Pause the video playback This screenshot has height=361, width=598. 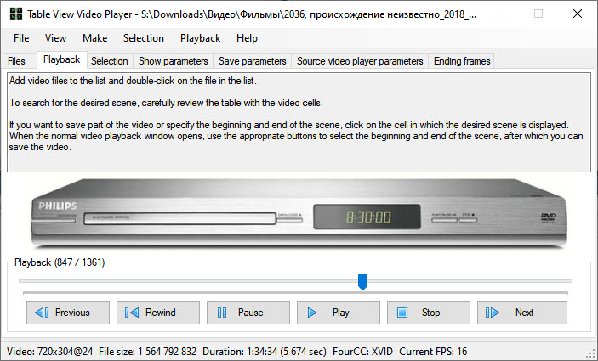coord(248,313)
